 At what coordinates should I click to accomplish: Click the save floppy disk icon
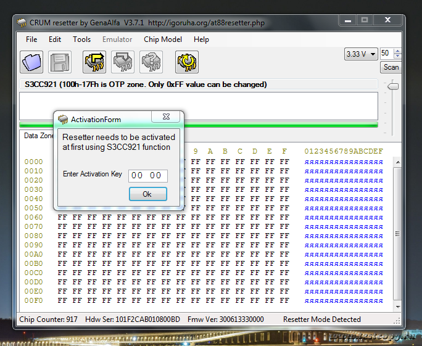pyautogui.click(x=60, y=62)
